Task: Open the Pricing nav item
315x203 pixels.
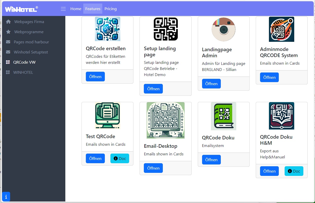Action: point(111,9)
